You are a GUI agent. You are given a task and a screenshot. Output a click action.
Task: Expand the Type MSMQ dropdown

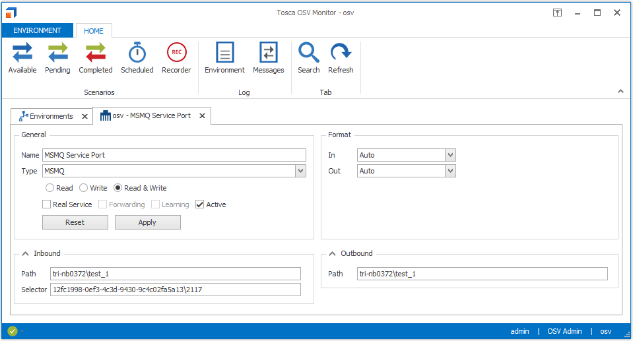pos(301,171)
